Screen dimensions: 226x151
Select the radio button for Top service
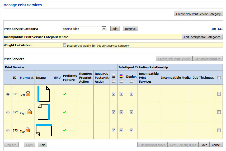click(x=8, y=130)
